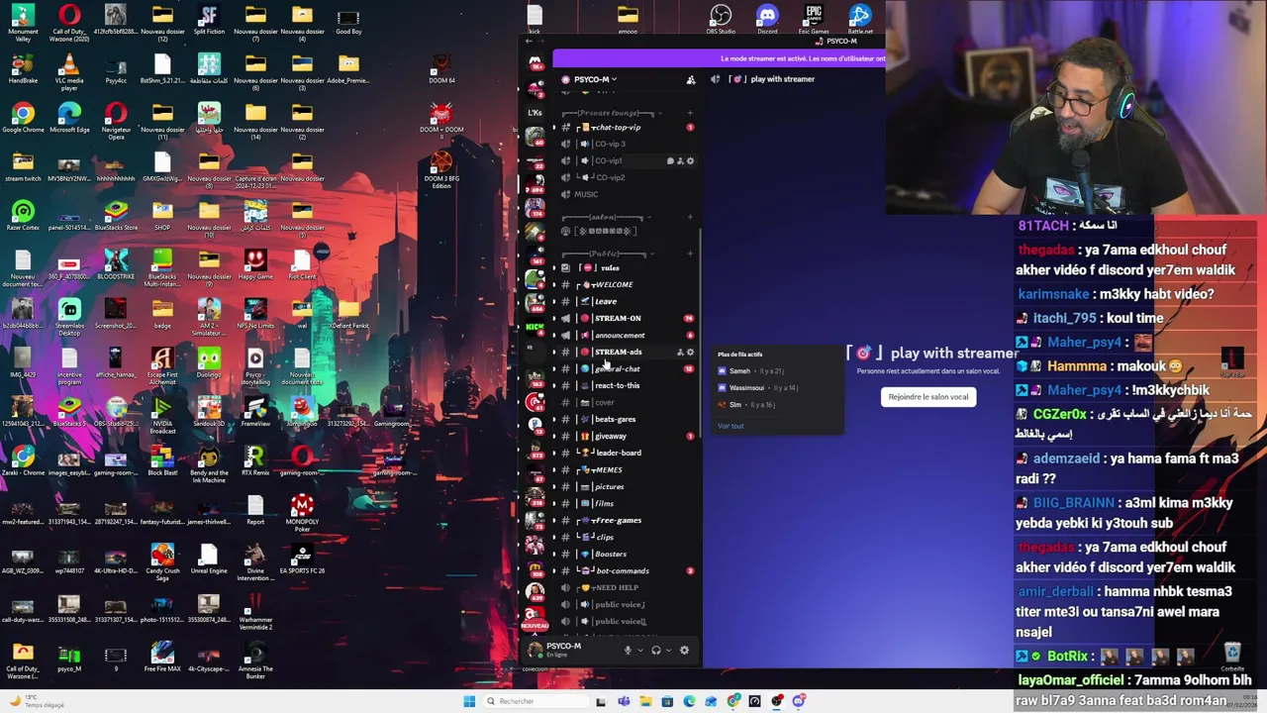Image resolution: width=1267 pixels, height=713 pixels.
Task: Click invite members icon beside PSYCO-M header
Action: coord(691,79)
